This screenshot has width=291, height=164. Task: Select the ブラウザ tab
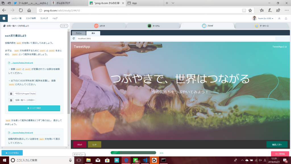pyautogui.click(x=207, y=26)
